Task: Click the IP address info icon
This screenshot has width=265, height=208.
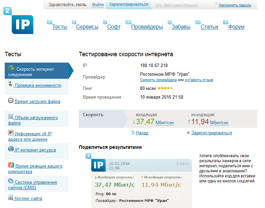Action: 11,133
